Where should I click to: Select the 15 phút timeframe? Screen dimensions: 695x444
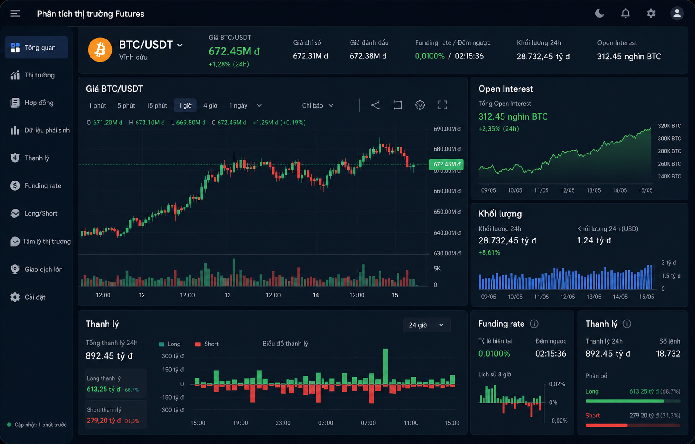click(157, 105)
